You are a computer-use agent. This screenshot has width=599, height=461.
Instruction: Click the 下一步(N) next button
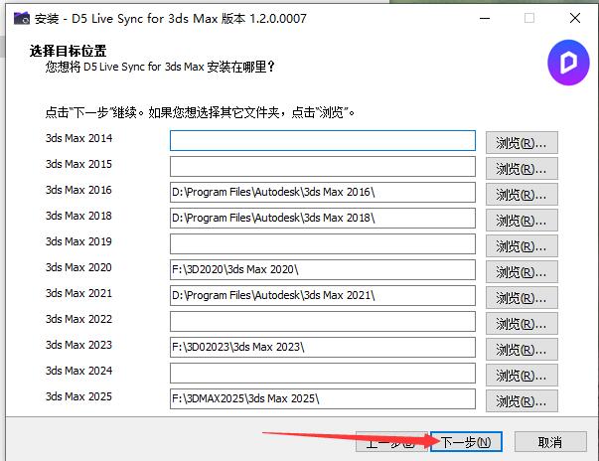(466, 442)
